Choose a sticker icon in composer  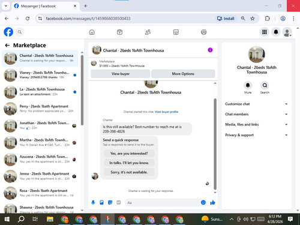click(110, 203)
